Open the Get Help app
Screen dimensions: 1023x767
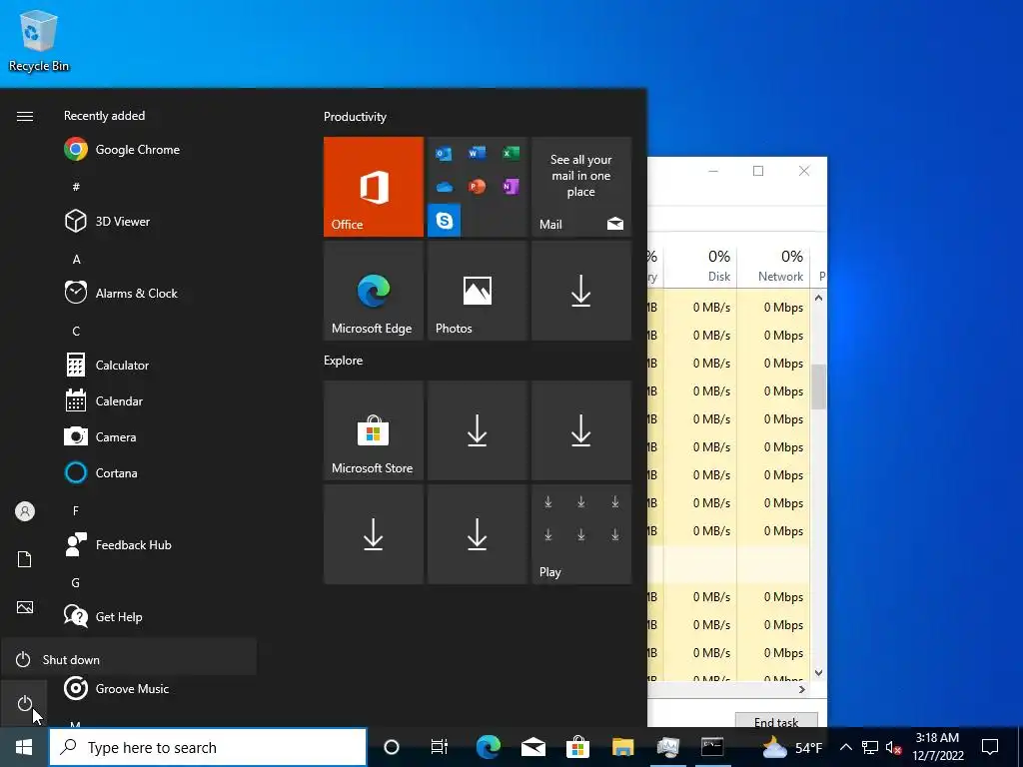click(103, 616)
